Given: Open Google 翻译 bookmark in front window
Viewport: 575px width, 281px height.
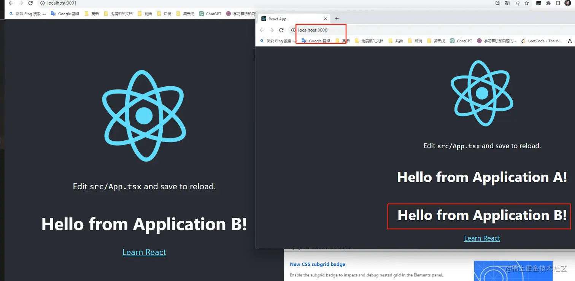Looking at the screenshot, I should coord(316,41).
